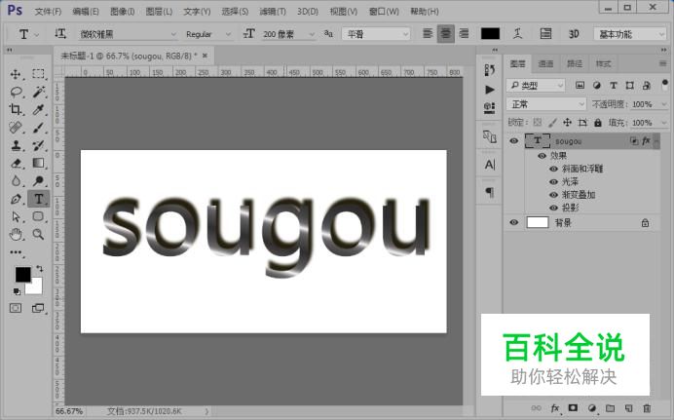Select the Path Selection tool
Viewport: 674px width, 420px height.
pos(16,216)
